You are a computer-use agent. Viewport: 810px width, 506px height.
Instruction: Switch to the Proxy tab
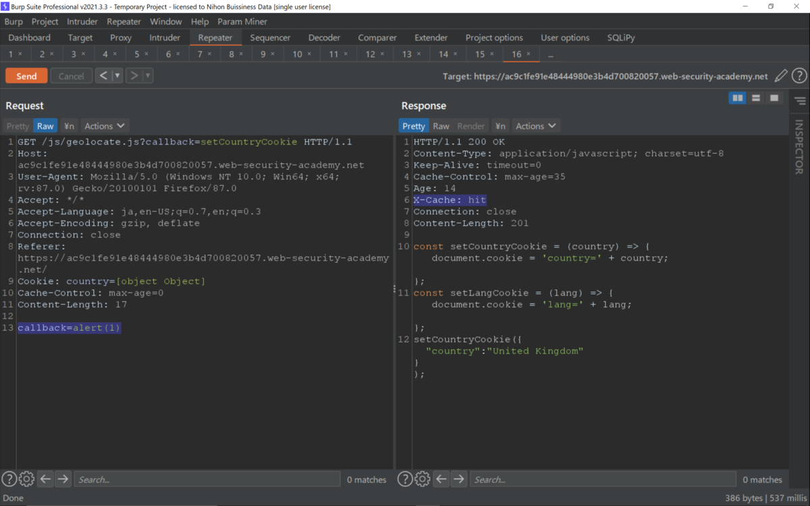pyautogui.click(x=121, y=38)
